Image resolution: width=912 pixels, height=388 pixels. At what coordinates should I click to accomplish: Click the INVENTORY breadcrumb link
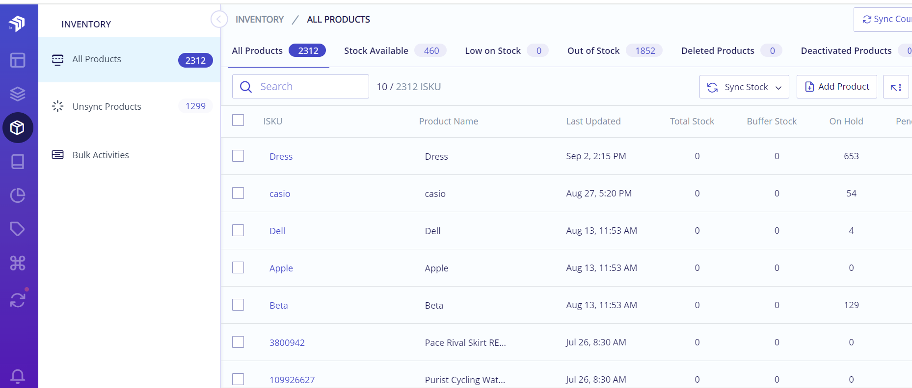(x=260, y=20)
